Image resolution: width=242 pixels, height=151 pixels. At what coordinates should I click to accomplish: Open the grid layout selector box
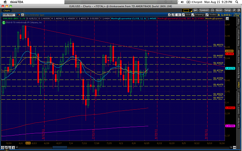coord(187,10)
